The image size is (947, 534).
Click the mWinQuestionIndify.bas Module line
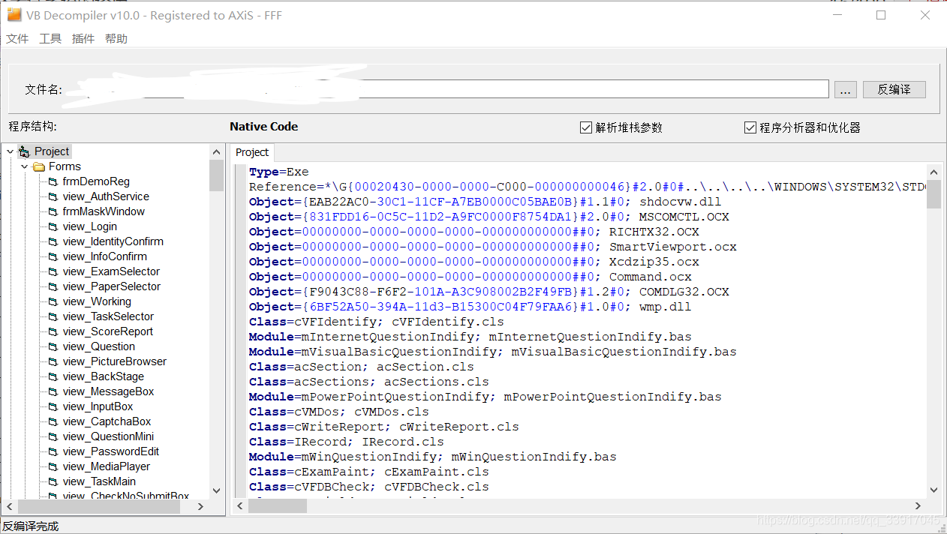433,457
